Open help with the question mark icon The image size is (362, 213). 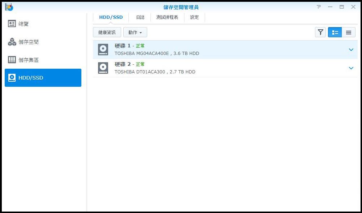point(319,7)
